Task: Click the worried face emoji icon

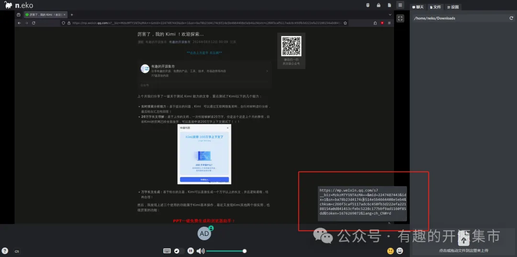Action: (x=391, y=251)
